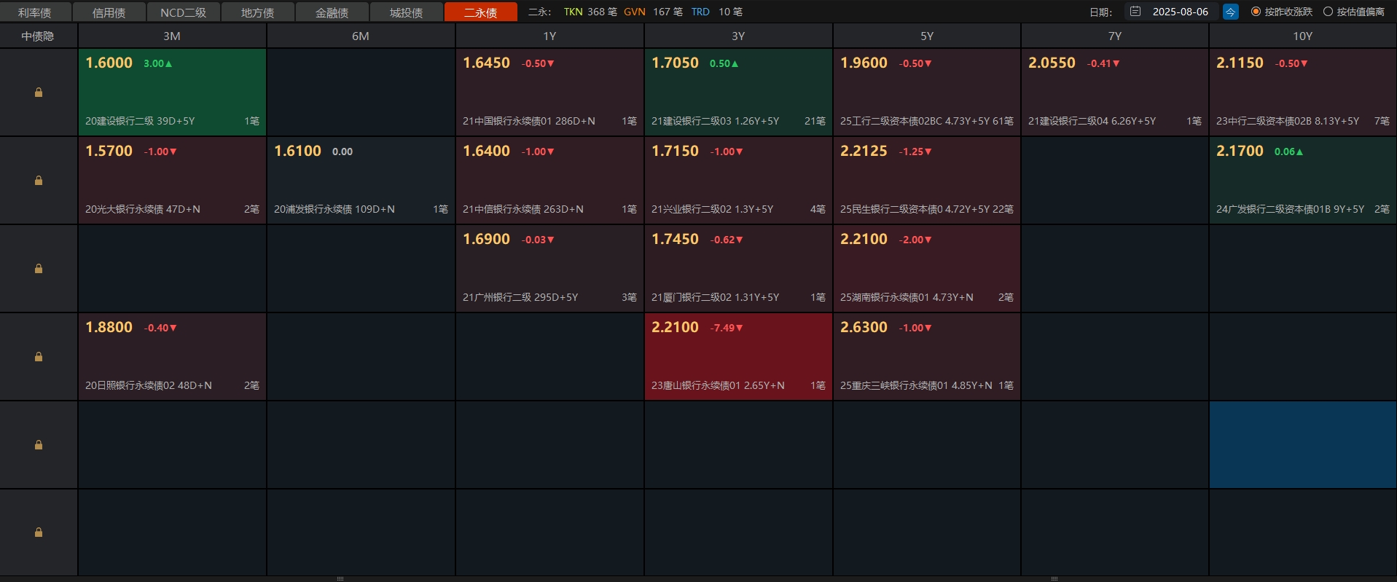Image resolution: width=1397 pixels, height=582 pixels.
Task: Select the 21兴业银行二级02 1.3Y+5Y card
Action: tap(738, 180)
